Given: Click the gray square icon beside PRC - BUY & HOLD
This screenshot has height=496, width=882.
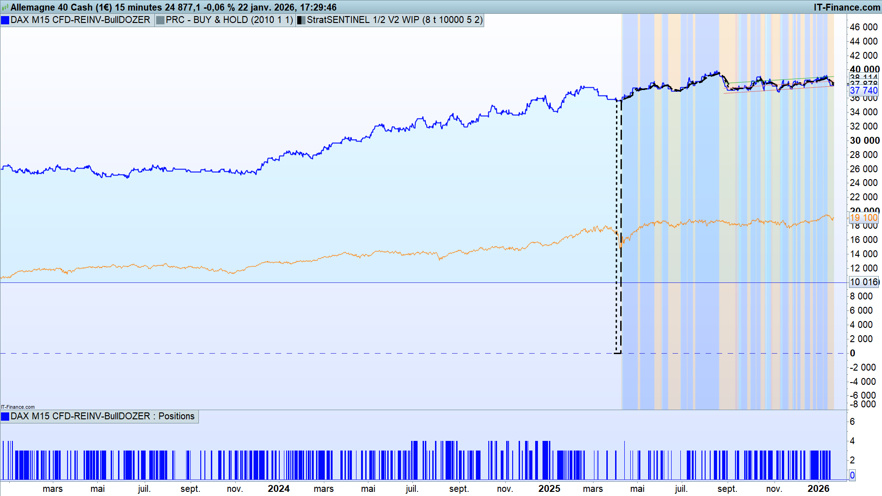Looking at the screenshot, I should 160,20.
